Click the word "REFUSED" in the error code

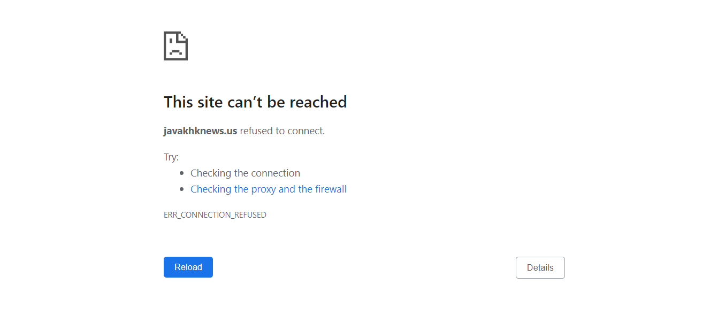(249, 215)
